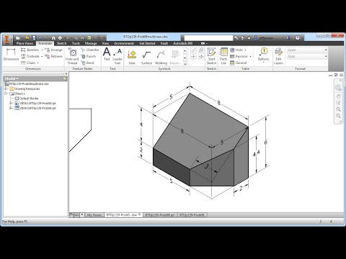
Task: Select the Welding symbol tool
Action: click(x=161, y=57)
